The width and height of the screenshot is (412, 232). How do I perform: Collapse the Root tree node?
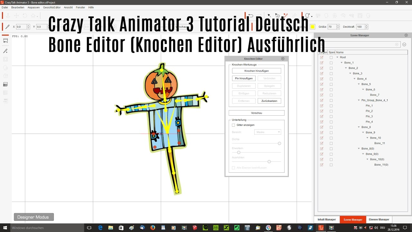tap(337, 57)
